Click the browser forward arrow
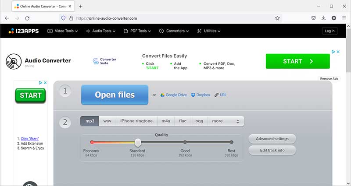 tap(17, 18)
